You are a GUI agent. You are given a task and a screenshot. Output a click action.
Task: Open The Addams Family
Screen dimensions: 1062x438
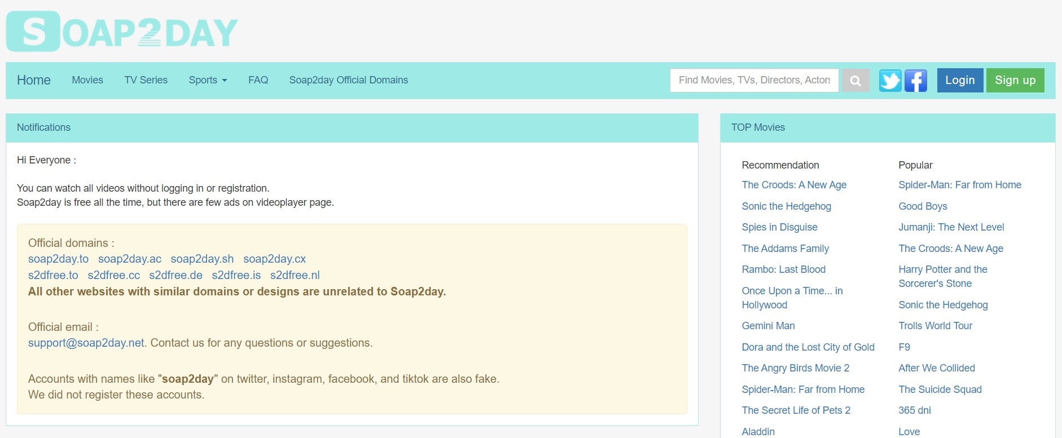[785, 249]
